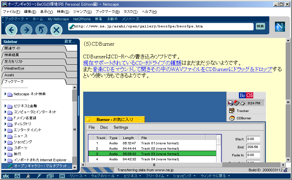Image resolution: width=292 pixels, height=180 pixels.
Task: Switch to the WeatherEye sidebar tab
Action: point(34,68)
